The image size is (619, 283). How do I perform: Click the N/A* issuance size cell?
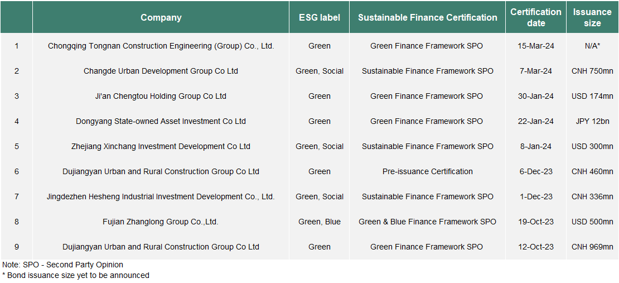pyautogui.click(x=592, y=46)
